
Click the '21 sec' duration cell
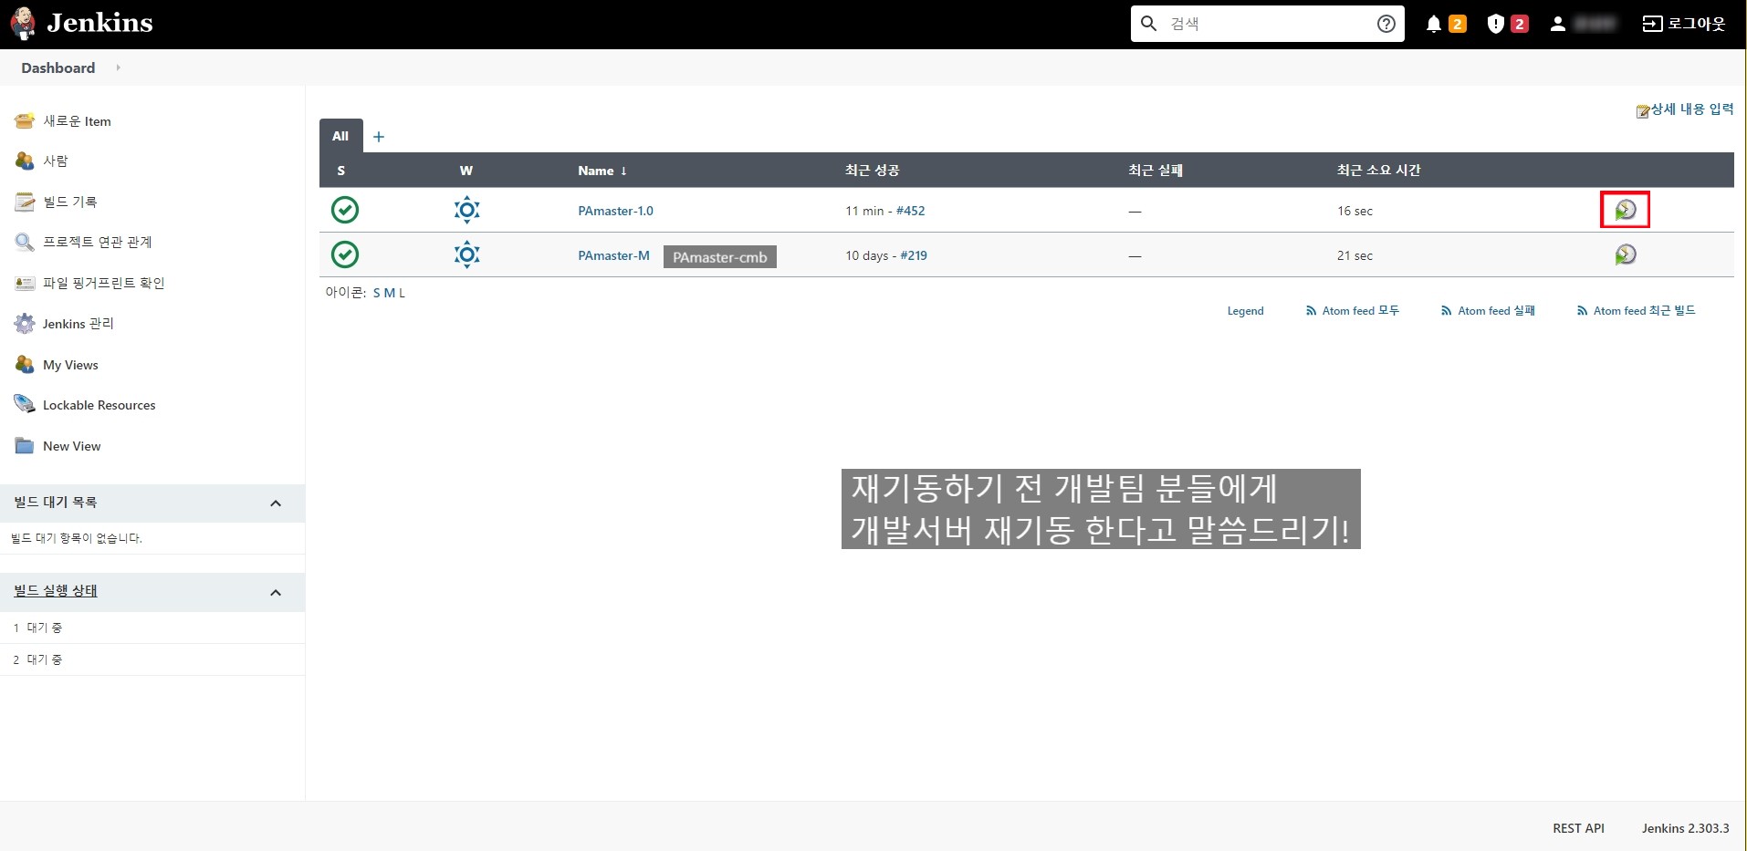coord(1355,255)
